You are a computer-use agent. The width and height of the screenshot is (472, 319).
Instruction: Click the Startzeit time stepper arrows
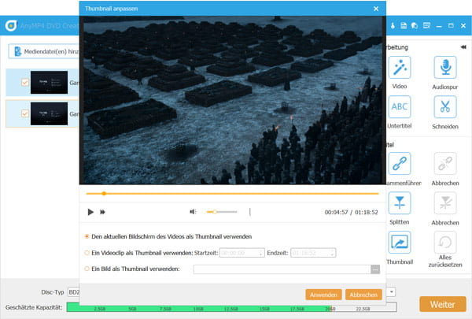tap(260, 253)
